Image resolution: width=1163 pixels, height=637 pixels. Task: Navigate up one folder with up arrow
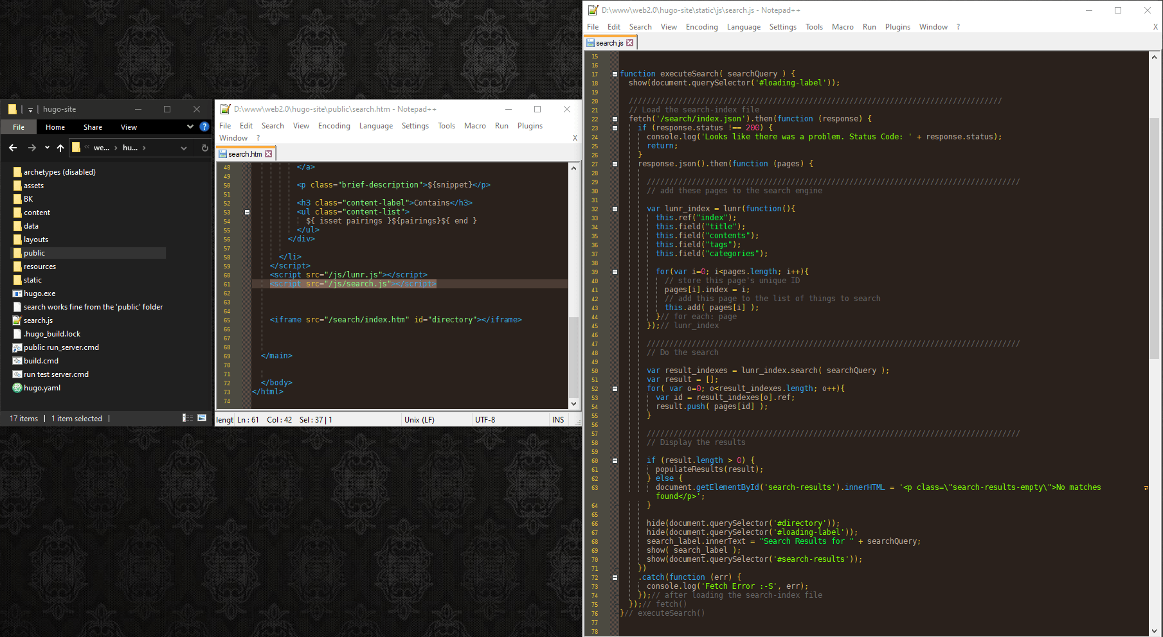60,148
